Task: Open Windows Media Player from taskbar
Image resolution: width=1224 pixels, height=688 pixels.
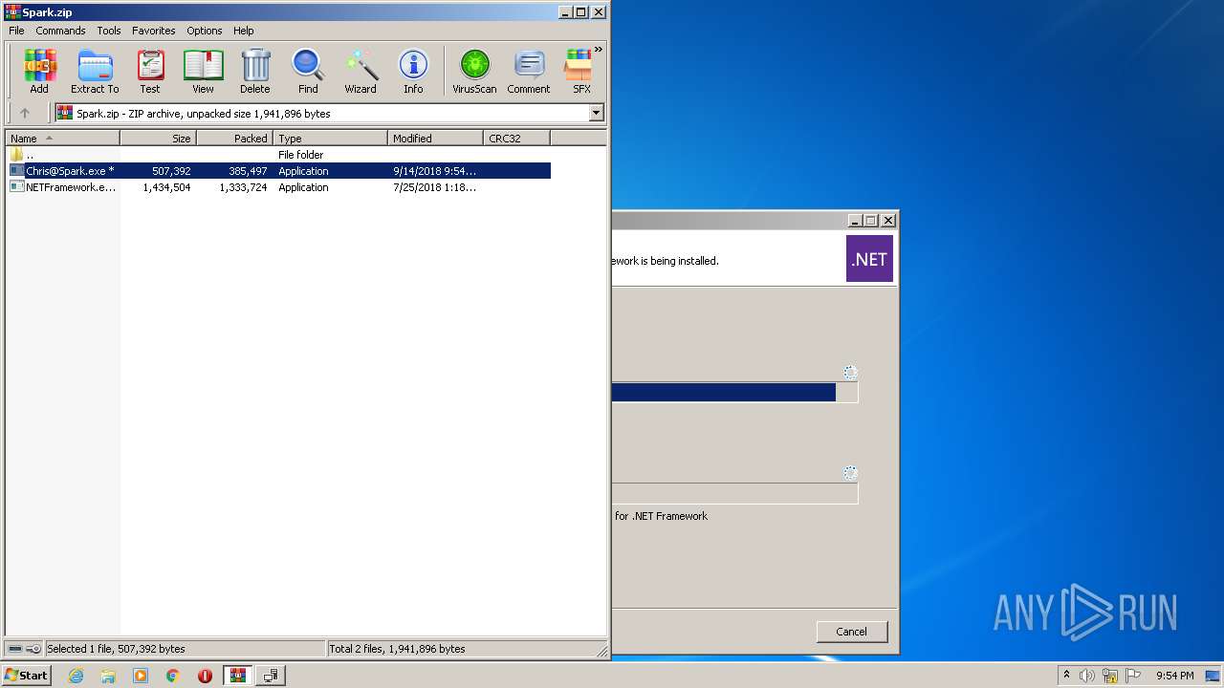Action: 141,676
